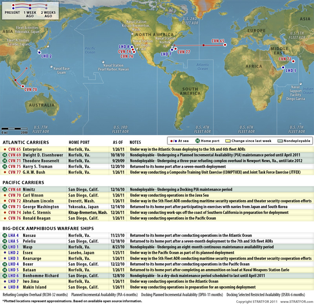Click the home port H icon for CVN 73
The image size is (314, 304).
click(x=5, y=206)
